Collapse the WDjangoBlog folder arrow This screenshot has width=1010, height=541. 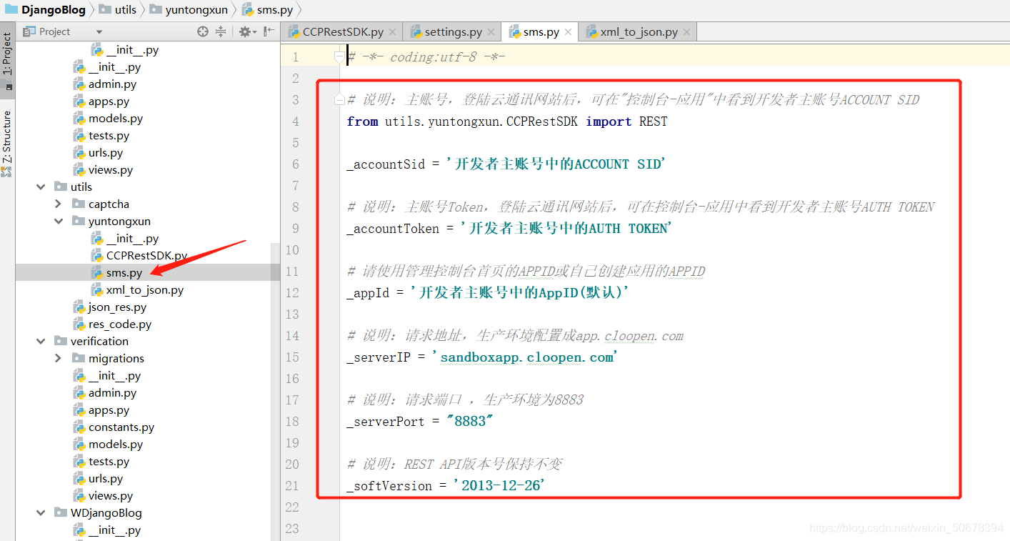click(41, 512)
